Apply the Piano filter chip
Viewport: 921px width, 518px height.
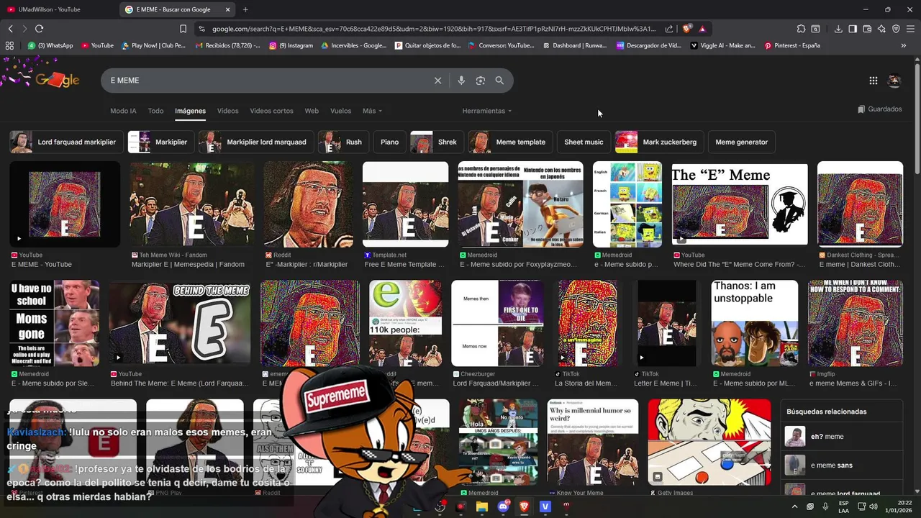(389, 142)
